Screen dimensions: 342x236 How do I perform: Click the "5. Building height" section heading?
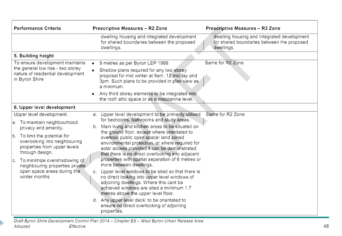click(x=34, y=56)
